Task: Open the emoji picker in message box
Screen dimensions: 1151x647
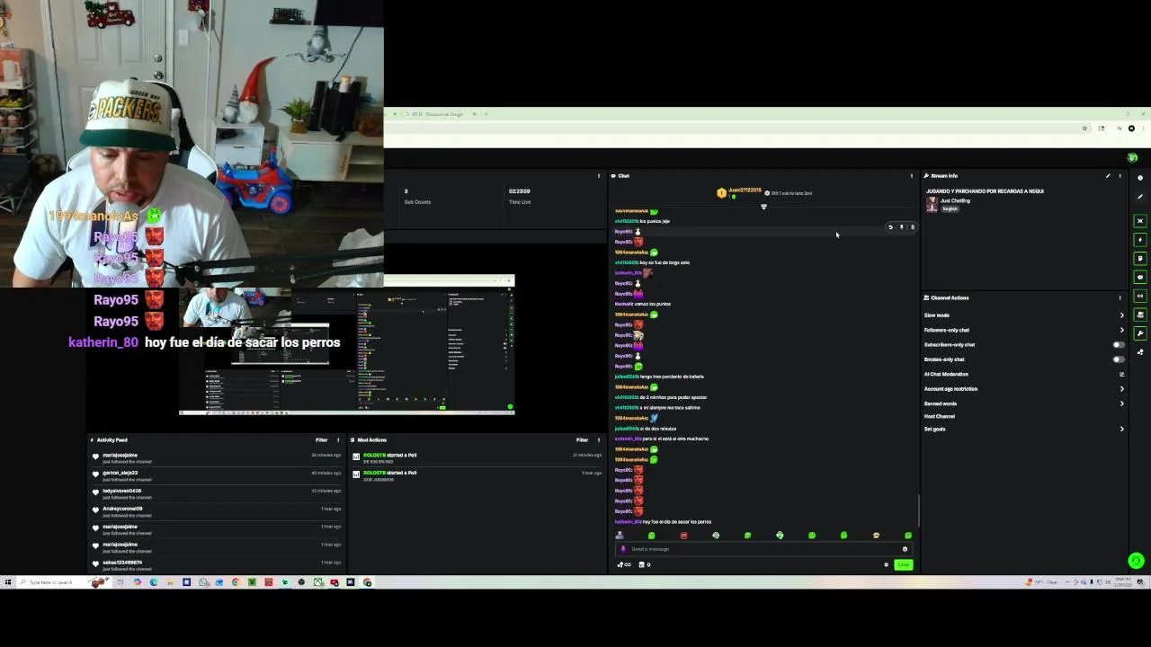Action: [905, 549]
